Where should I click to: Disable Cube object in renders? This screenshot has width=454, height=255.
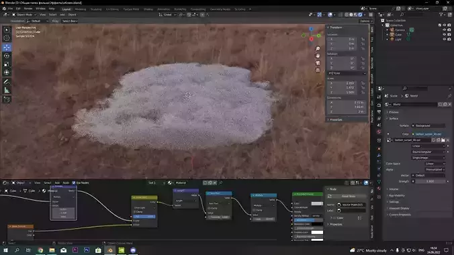(x=449, y=34)
